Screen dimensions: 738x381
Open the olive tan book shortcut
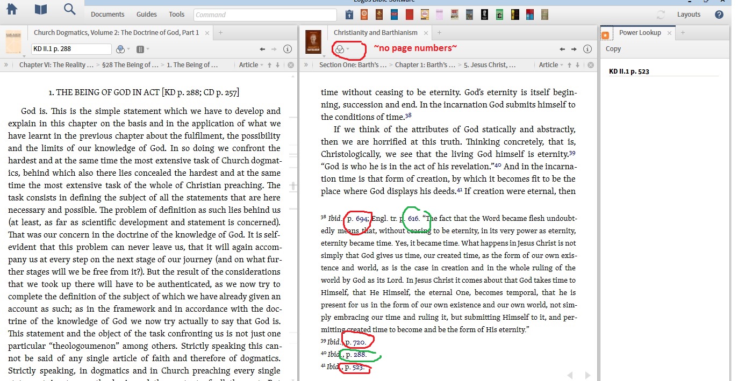tap(545, 15)
